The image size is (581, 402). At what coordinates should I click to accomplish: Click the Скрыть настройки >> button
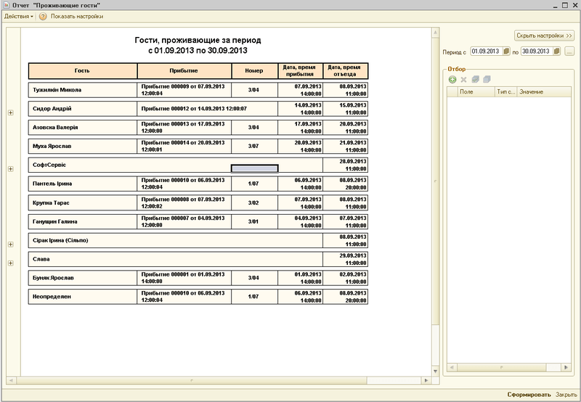(x=544, y=35)
